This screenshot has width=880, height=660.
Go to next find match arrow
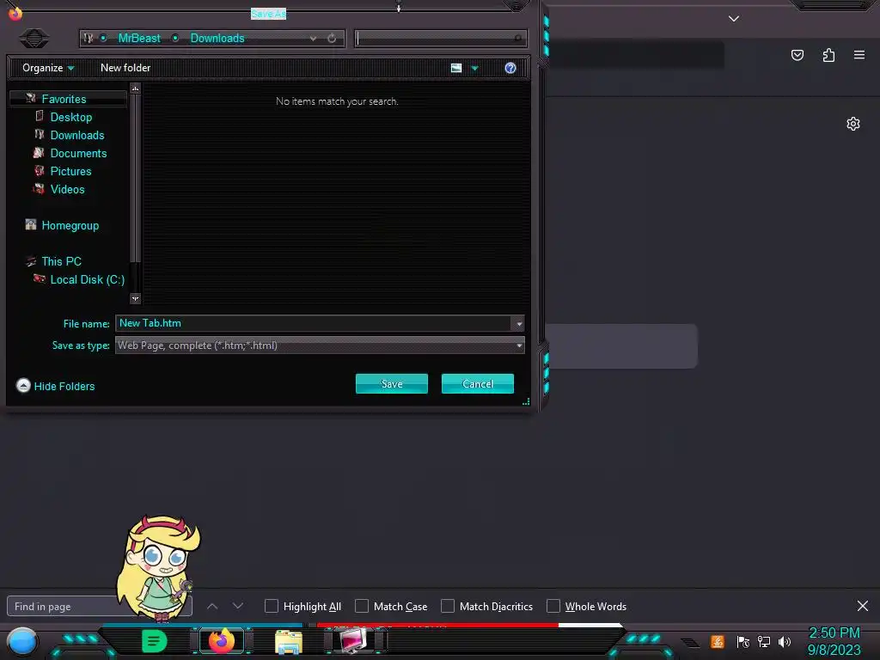click(x=238, y=606)
